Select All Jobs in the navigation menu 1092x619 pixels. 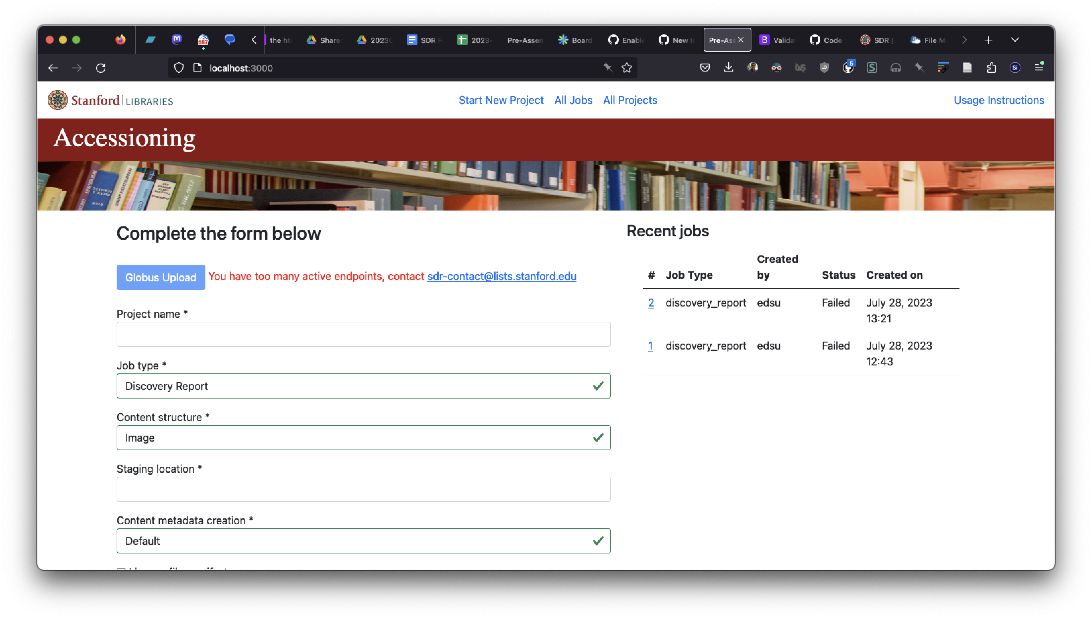pos(573,100)
